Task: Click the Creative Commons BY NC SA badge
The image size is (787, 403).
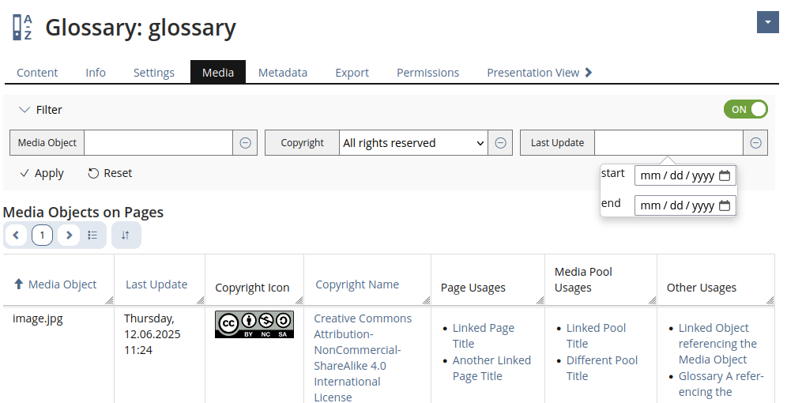Action: tap(254, 324)
